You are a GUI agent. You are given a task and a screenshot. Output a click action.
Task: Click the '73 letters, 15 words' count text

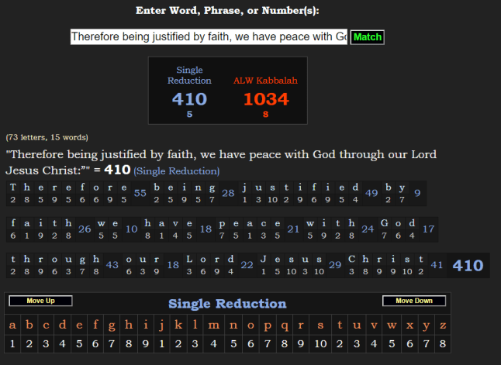click(x=47, y=137)
